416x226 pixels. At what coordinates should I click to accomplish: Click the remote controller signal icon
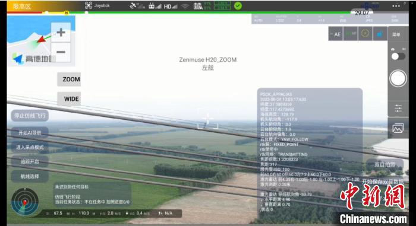click(x=155, y=6)
